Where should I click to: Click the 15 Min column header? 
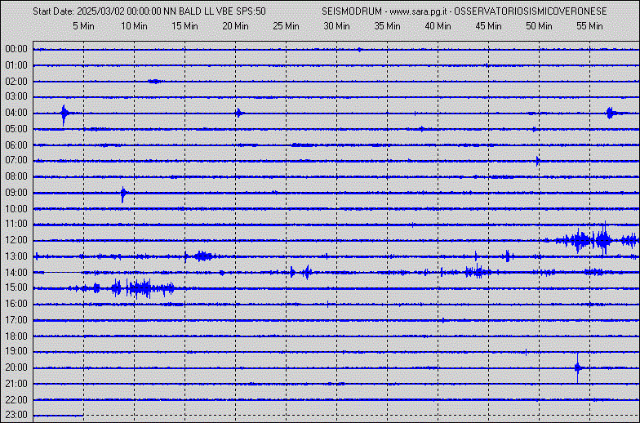pyautogui.click(x=184, y=26)
